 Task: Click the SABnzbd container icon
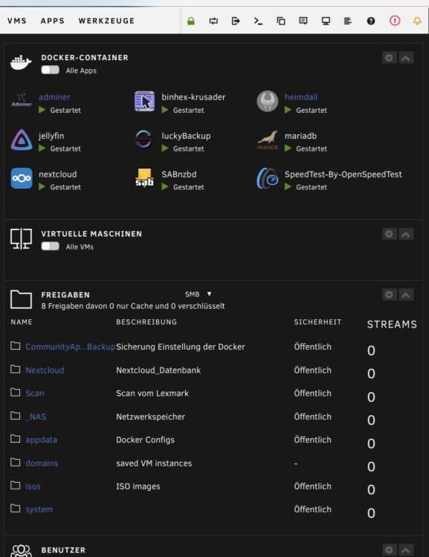144,178
